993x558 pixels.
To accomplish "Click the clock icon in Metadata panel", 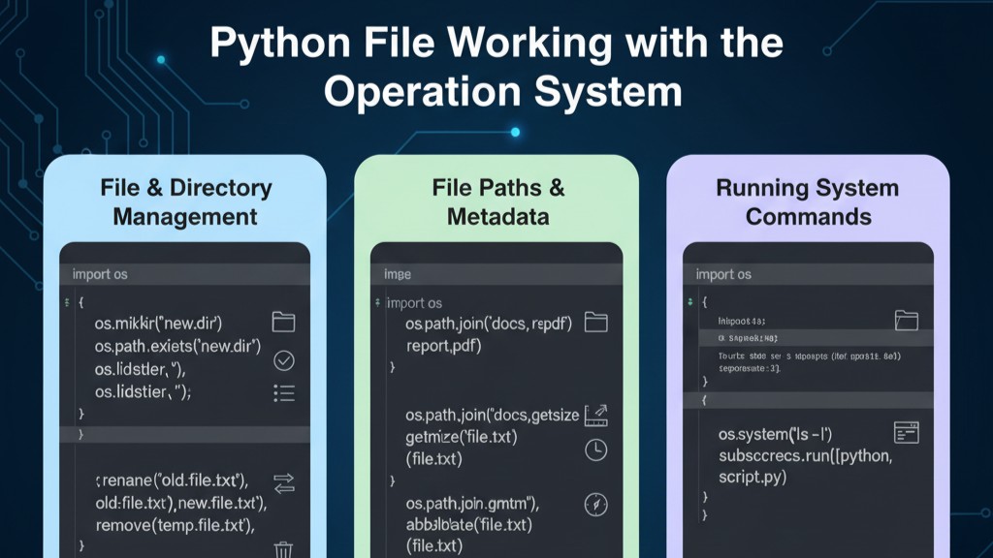I will click(594, 450).
